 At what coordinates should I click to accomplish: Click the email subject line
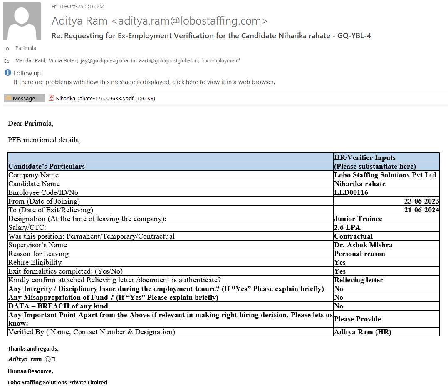211,36
